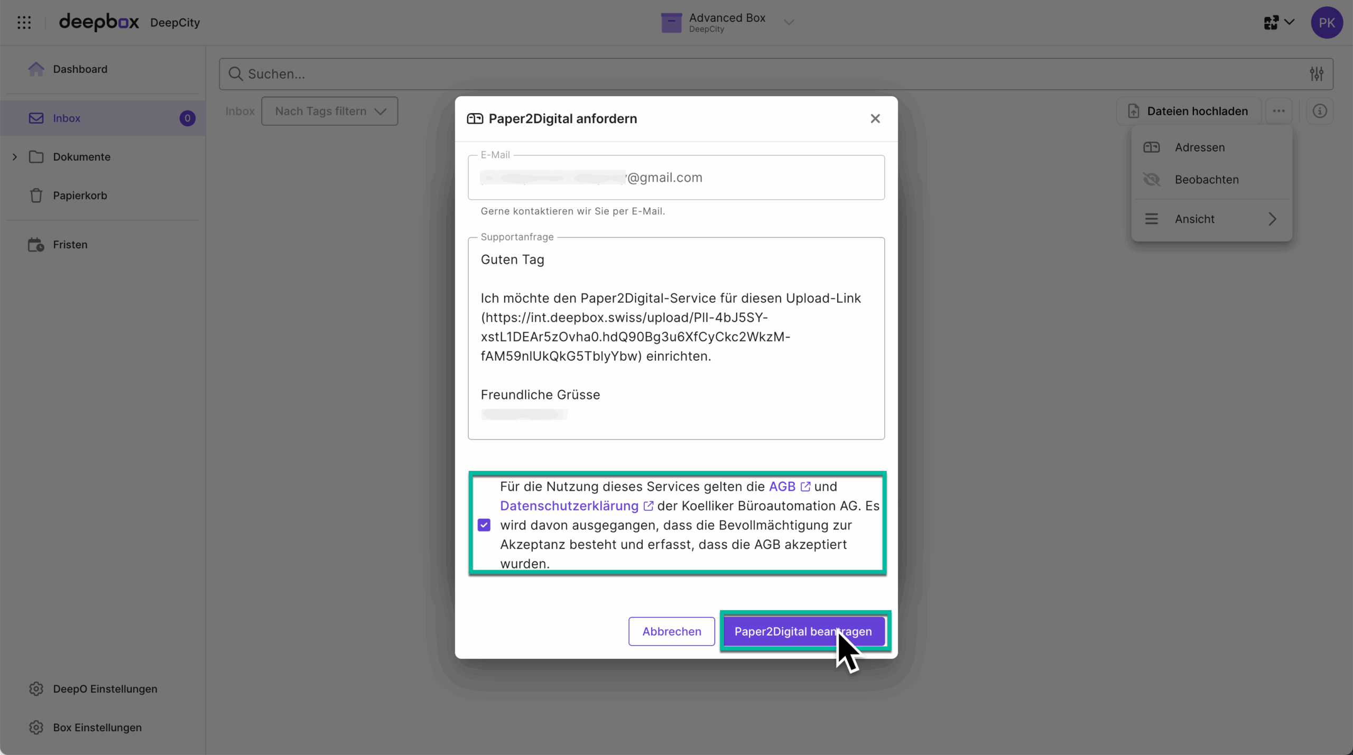
Task: Open the PK user avatar menu
Action: pos(1327,22)
